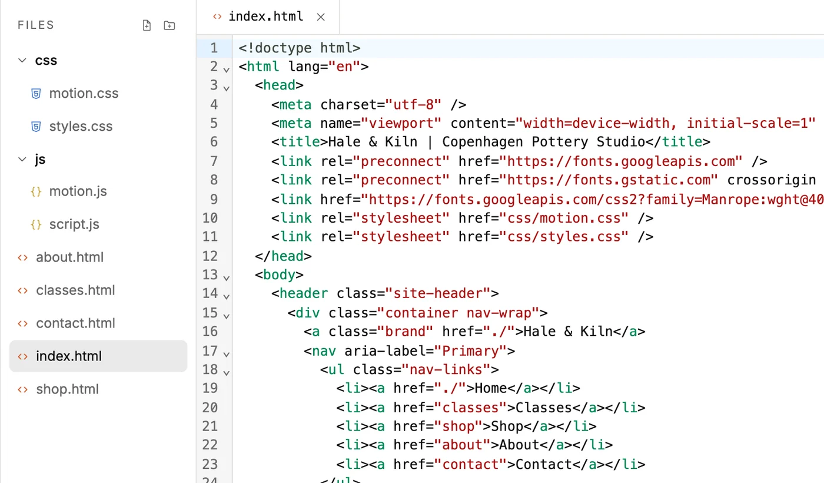This screenshot has height=483, width=824.
Task: Click line number 12 in gutter
Action: (x=210, y=256)
